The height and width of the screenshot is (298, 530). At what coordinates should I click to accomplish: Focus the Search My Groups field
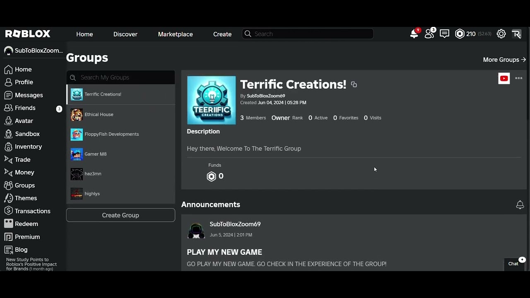click(120, 77)
